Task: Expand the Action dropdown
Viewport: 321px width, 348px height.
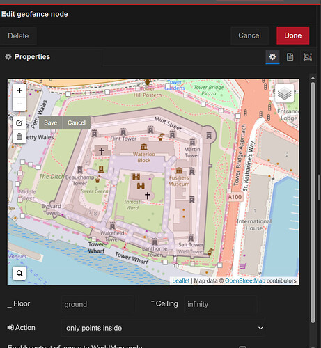Action: coord(163,328)
